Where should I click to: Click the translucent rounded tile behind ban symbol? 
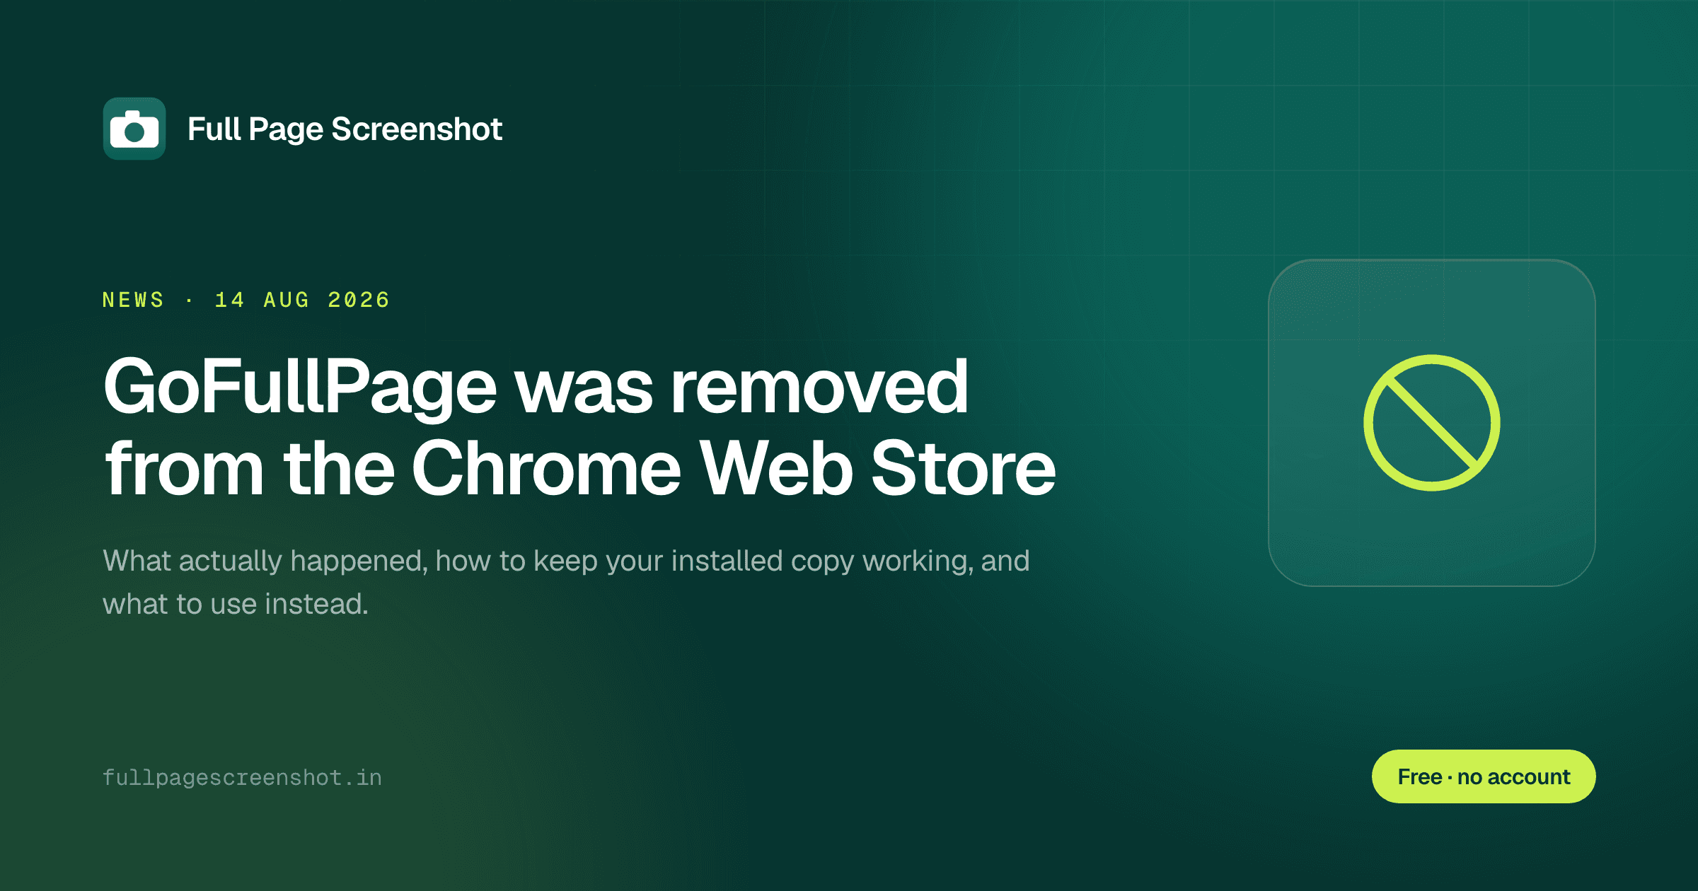click(1432, 423)
